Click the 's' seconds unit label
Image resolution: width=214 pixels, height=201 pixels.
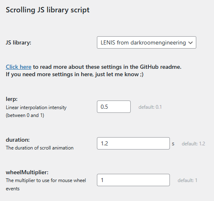(x=173, y=144)
